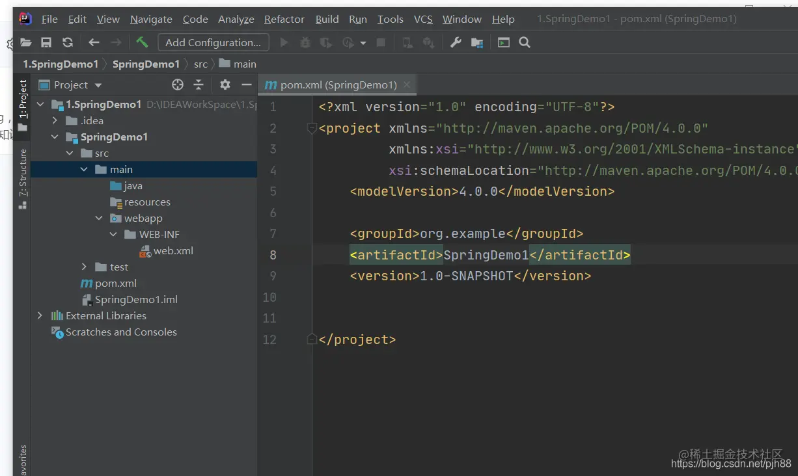Collapse the 1.SpringDemo1 root node
Screen dimensions: 798x476
click(x=40, y=104)
